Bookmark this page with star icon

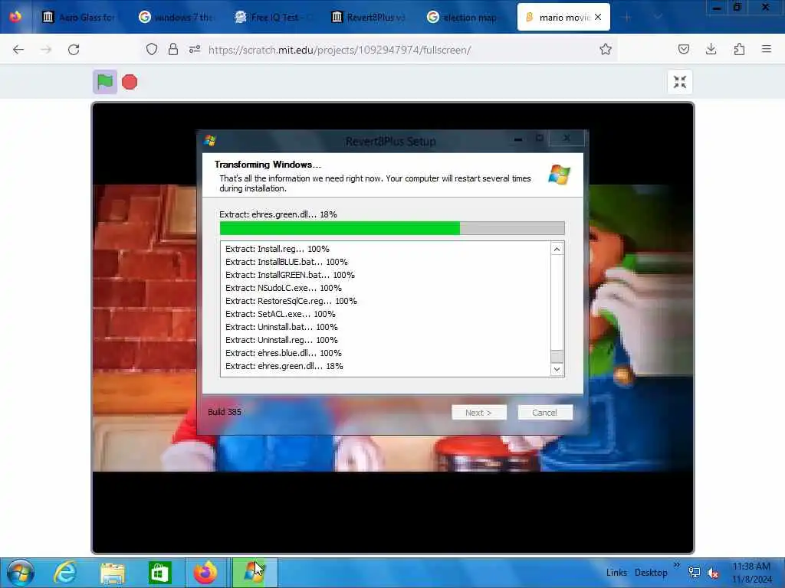(x=606, y=50)
